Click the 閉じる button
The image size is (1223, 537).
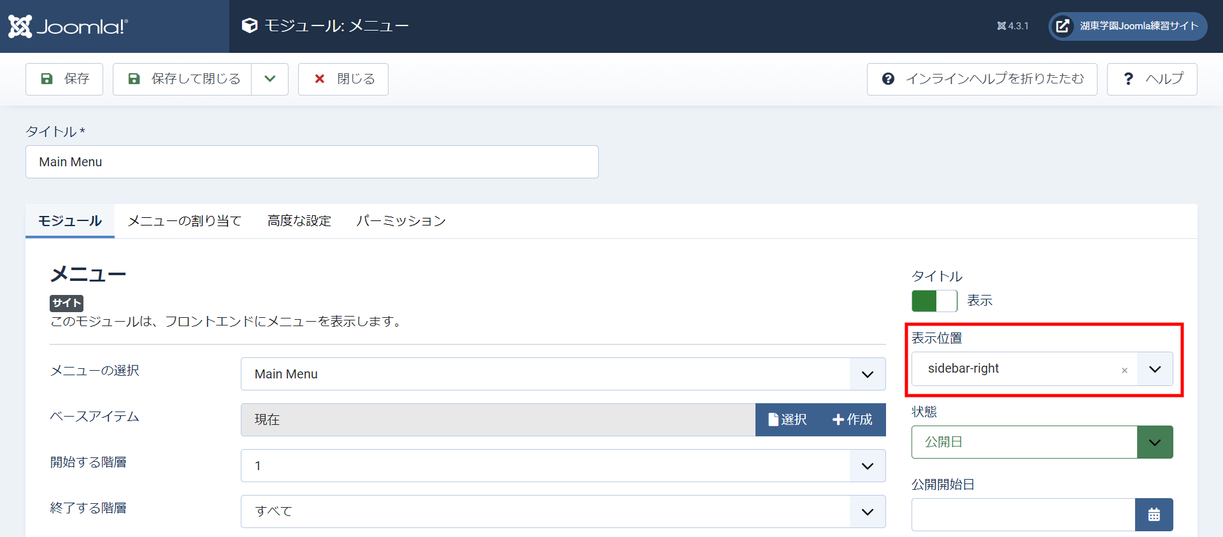(343, 79)
